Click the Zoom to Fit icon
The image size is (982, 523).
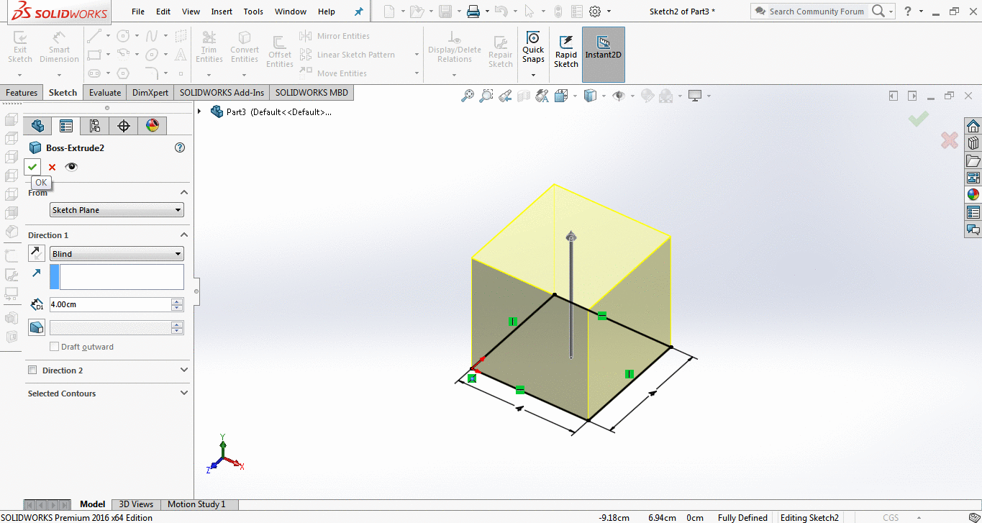tap(468, 96)
